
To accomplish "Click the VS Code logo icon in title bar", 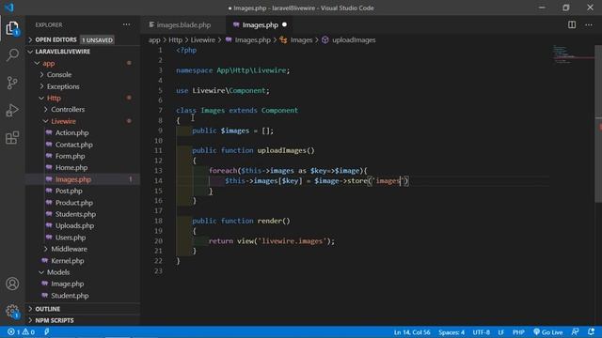I will tap(9, 8).
